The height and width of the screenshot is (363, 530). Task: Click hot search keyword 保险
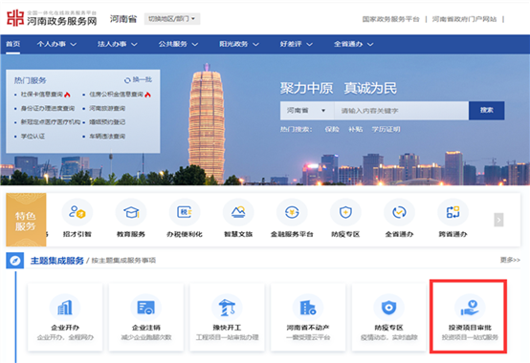[332, 130]
